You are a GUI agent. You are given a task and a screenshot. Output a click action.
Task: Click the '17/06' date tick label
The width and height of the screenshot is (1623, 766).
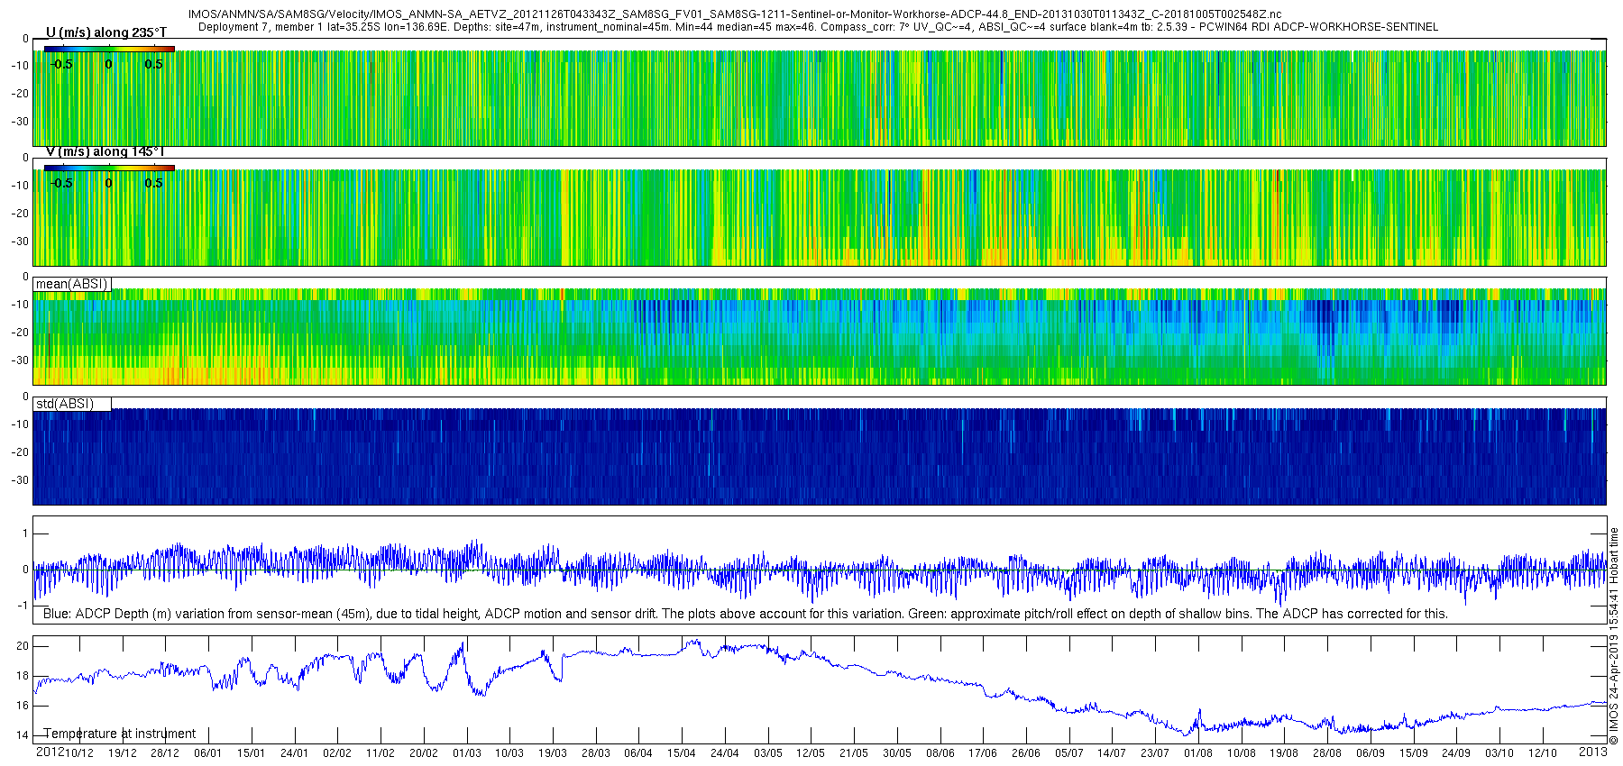[x=983, y=752]
